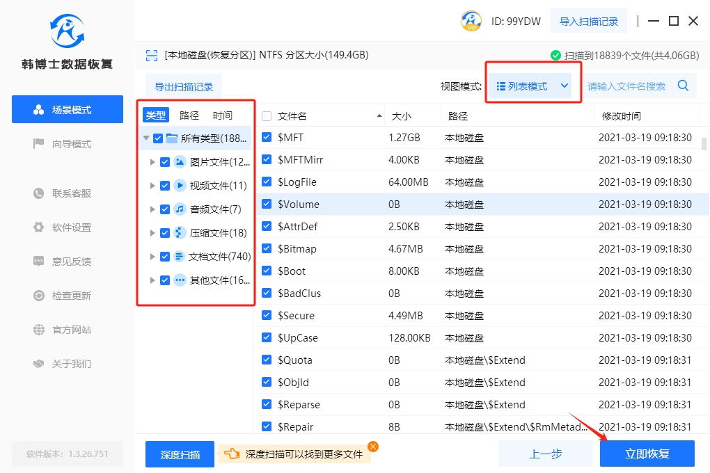
Task: Click the search magnifier icon
Action: coord(683,86)
